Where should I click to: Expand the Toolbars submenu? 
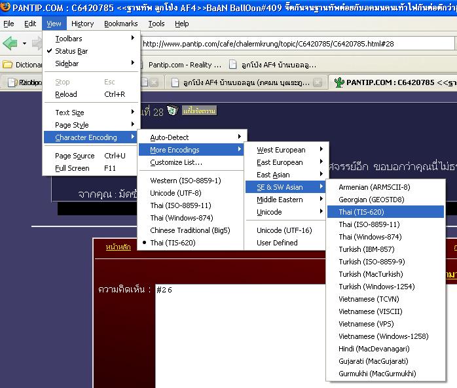90,39
